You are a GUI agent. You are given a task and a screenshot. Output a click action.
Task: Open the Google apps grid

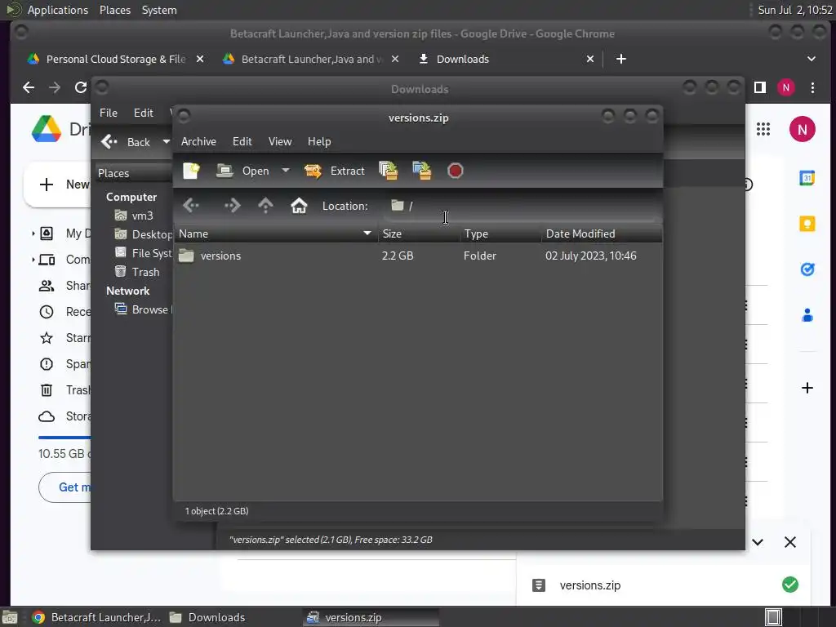[x=763, y=129]
